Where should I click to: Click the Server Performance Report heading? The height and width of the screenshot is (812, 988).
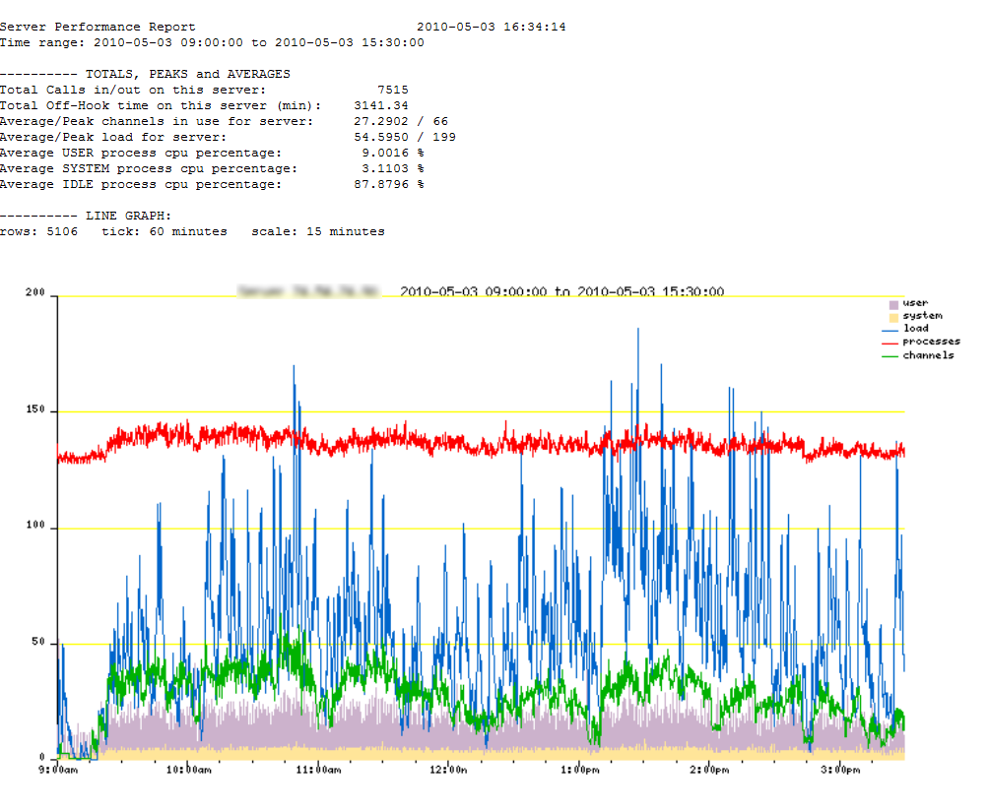pyautogui.click(x=98, y=27)
